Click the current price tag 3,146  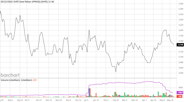pos(181,45)
